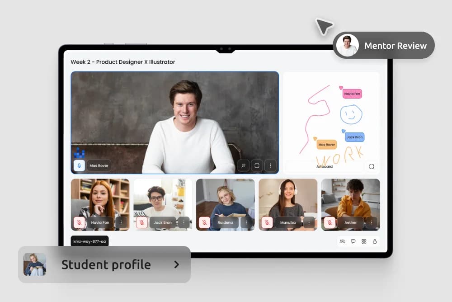Switch to grid layout view icon

[x=364, y=241]
